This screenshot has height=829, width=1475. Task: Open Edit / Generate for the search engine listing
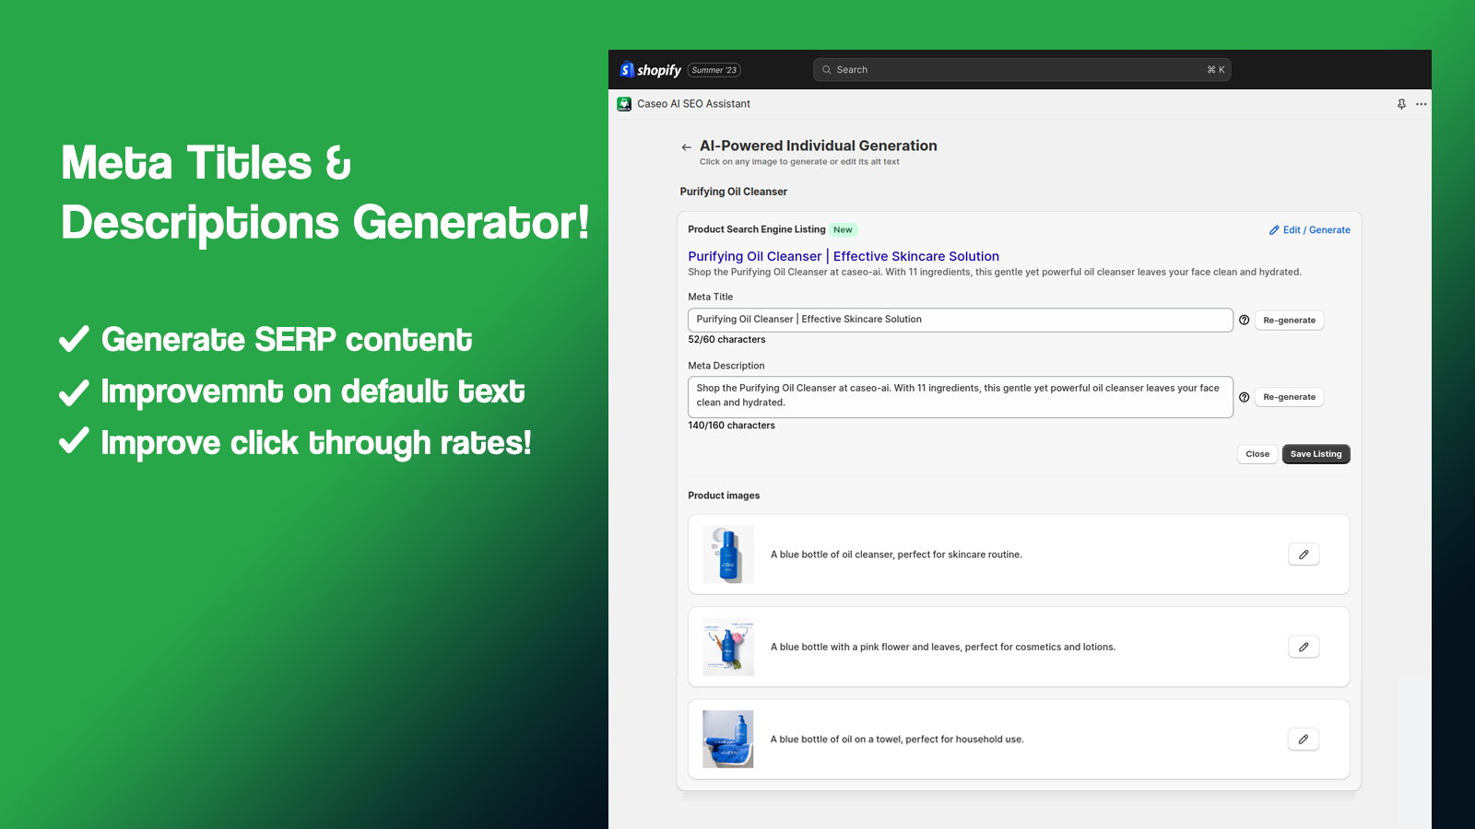click(1309, 229)
